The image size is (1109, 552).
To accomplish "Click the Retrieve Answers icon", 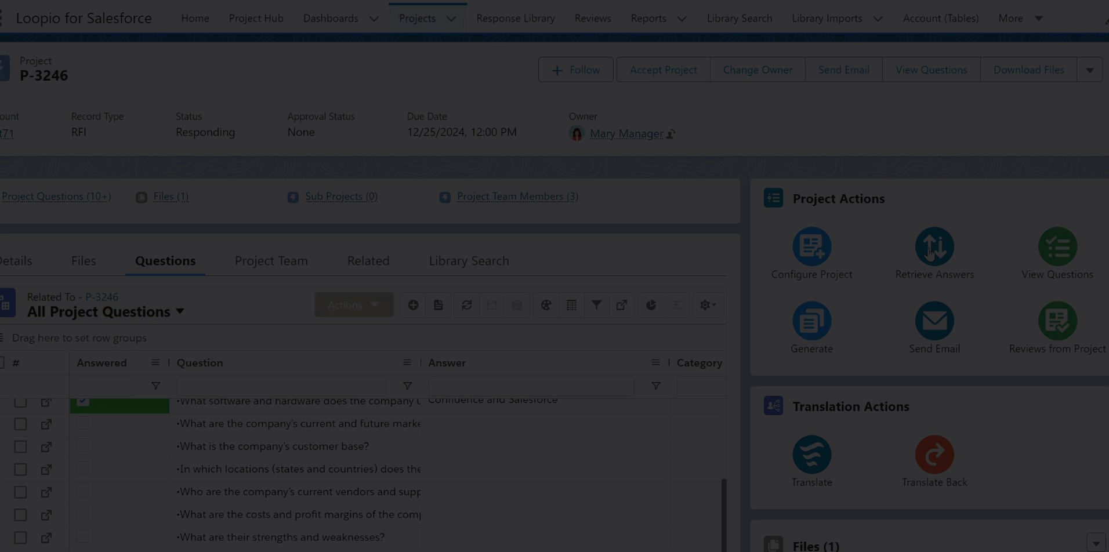I will pyautogui.click(x=934, y=246).
